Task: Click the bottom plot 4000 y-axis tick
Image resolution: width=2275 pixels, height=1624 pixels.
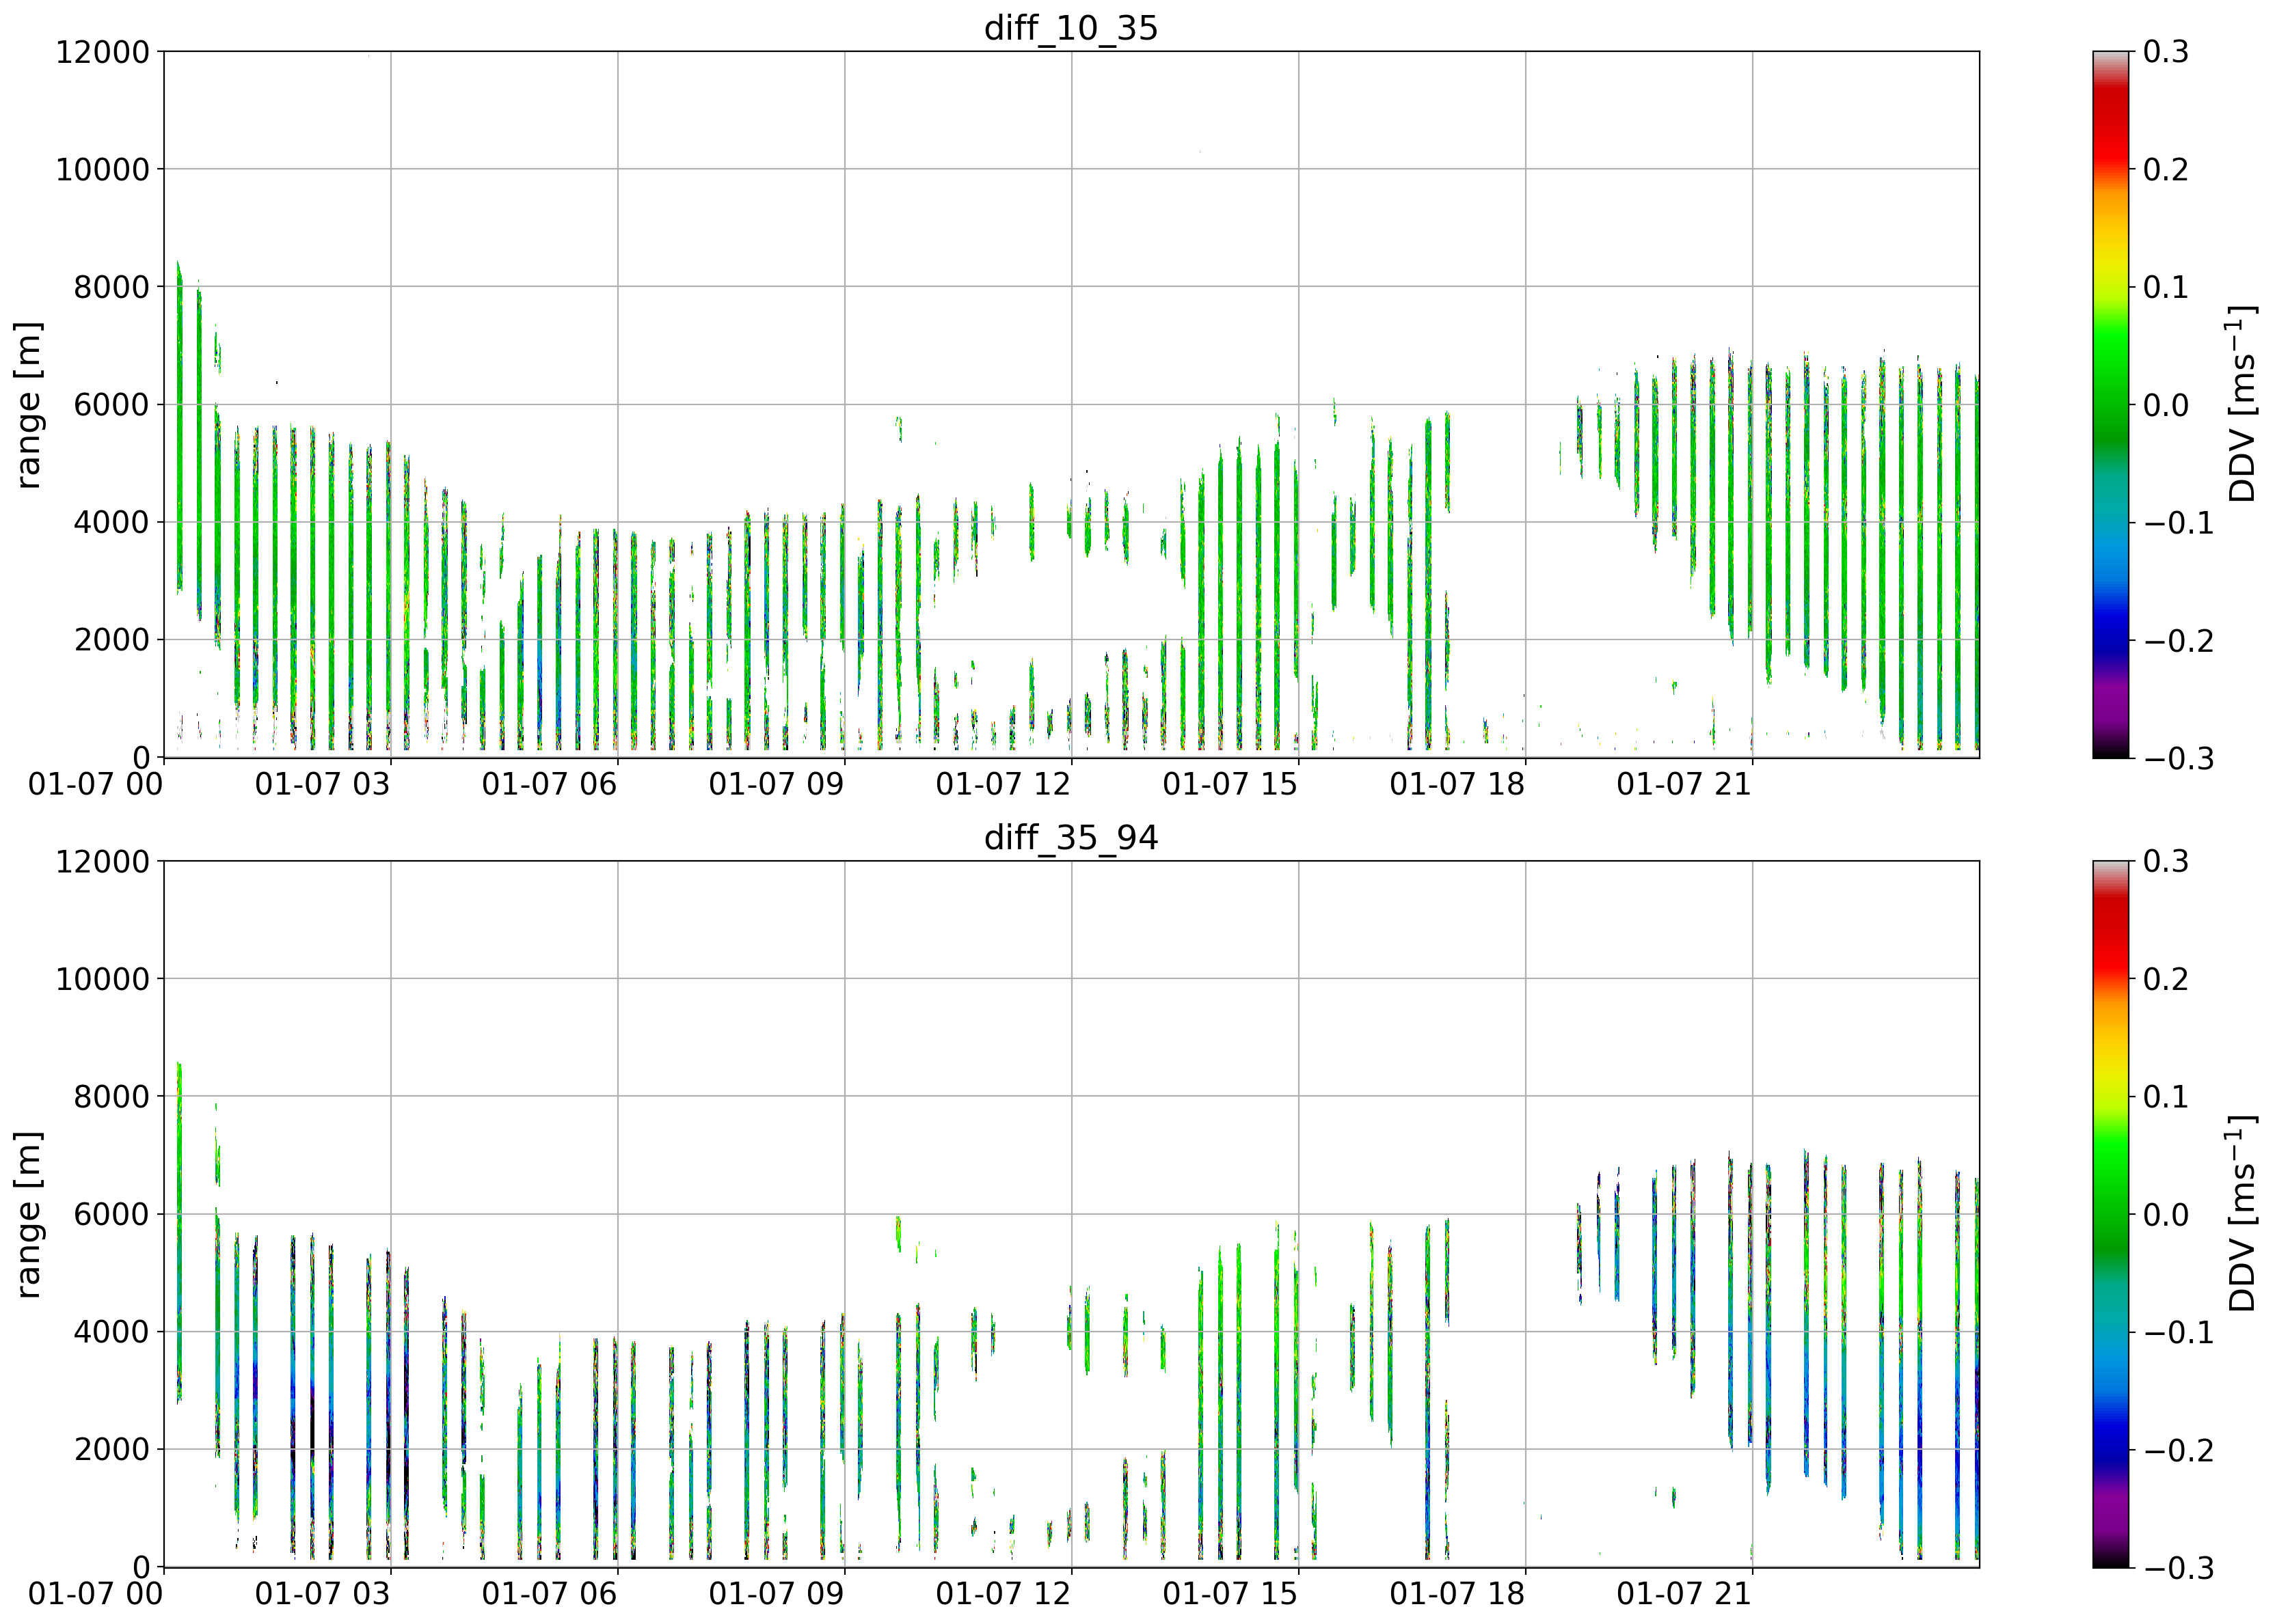Action: 111,1332
